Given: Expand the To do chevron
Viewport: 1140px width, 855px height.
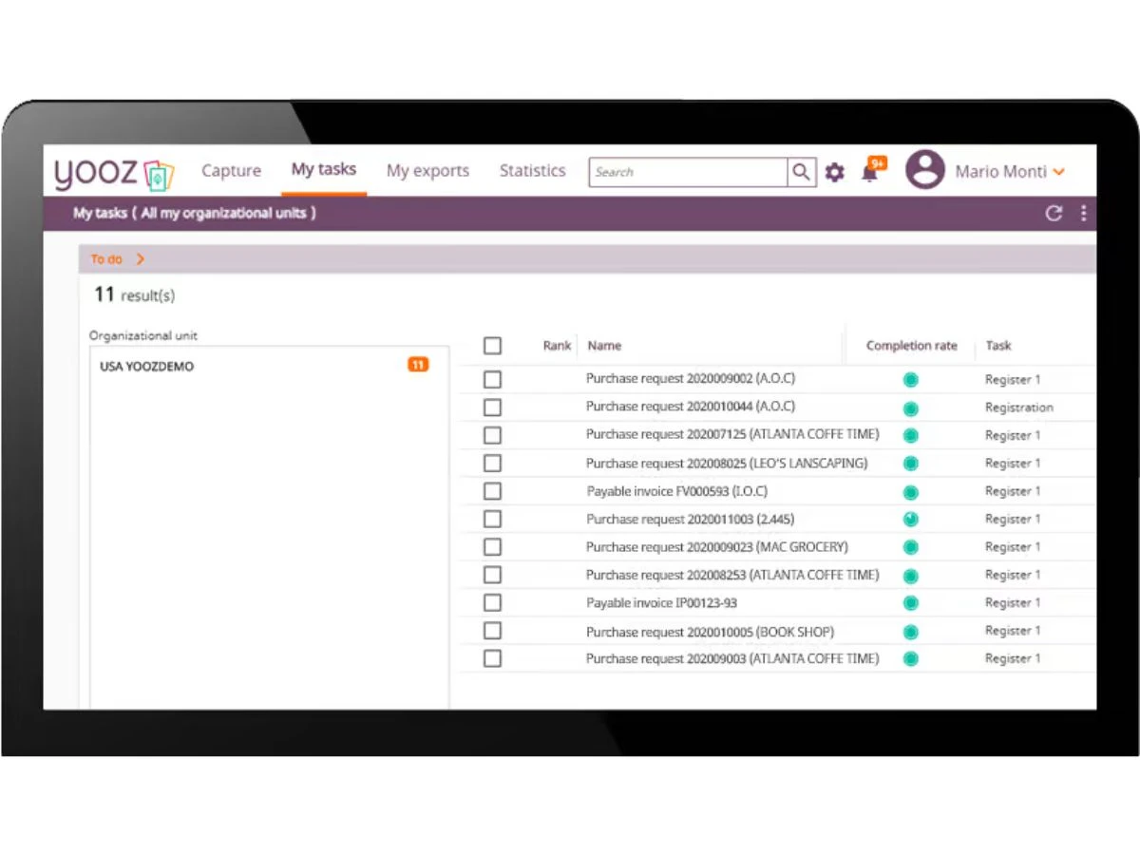Looking at the screenshot, I should pyautogui.click(x=141, y=259).
